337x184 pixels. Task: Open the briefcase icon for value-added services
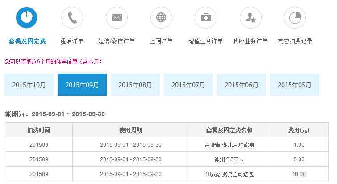(x=206, y=17)
